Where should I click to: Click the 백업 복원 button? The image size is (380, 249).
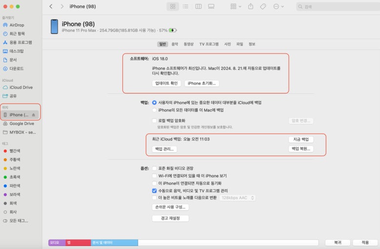(x=301, y=149)
